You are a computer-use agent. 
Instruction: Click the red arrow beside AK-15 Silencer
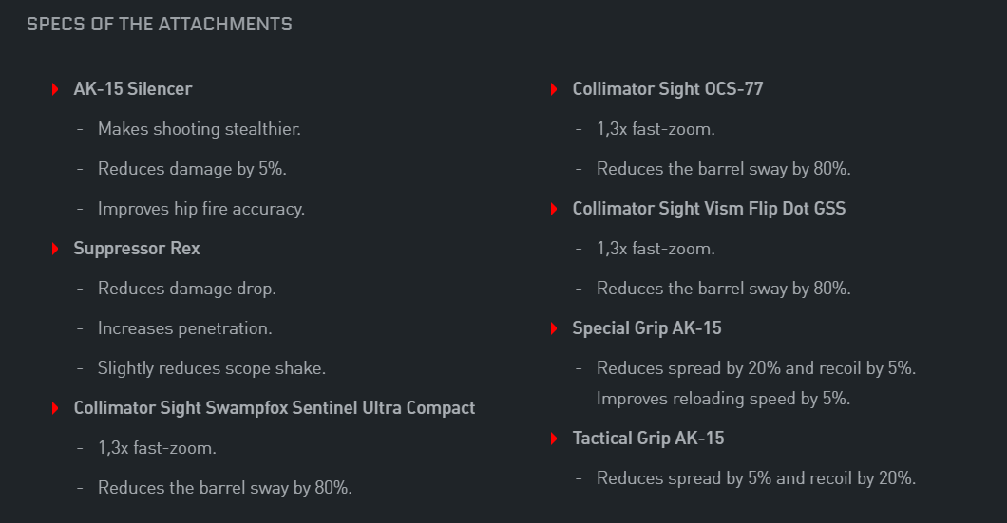[55, 89]
